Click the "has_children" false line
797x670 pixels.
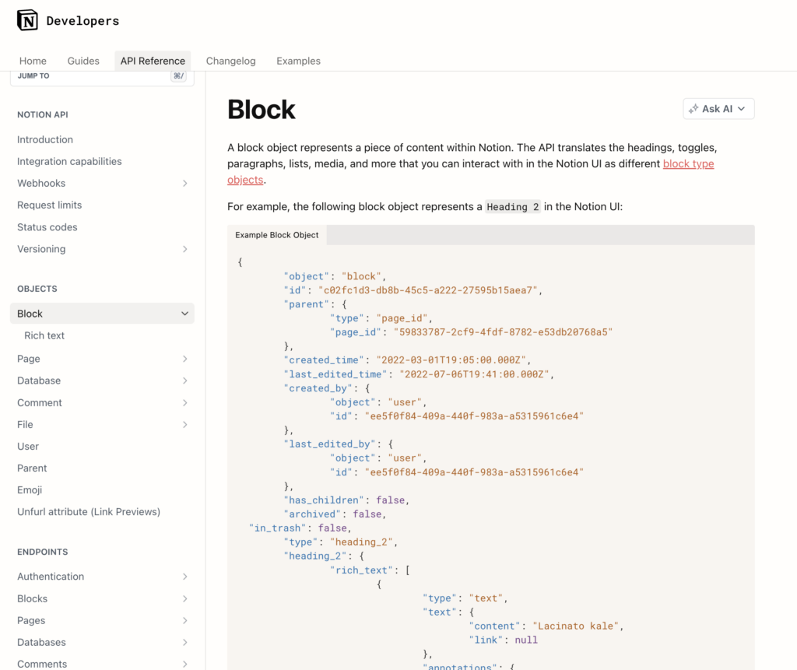[x=346, y=500]
